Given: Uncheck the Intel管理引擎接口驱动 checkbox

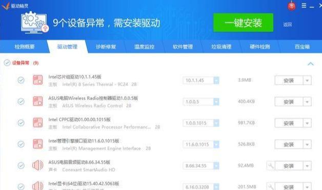Looking at the screenshot, I should (21, 144).
